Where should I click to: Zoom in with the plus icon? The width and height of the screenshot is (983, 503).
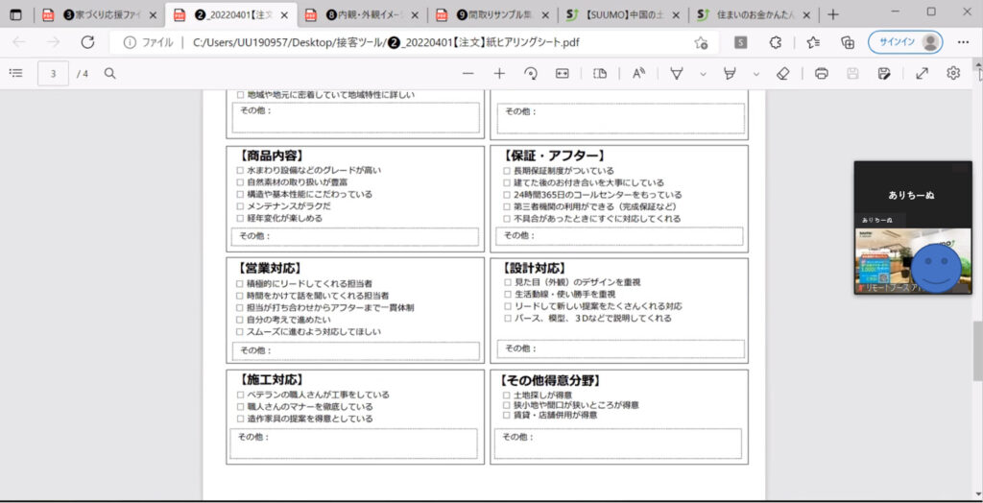(499, 73)
